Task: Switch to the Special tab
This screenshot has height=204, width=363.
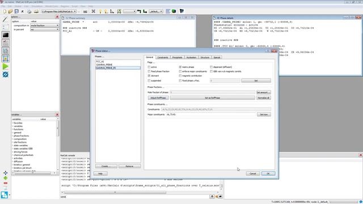Action: tap(217, 57)
